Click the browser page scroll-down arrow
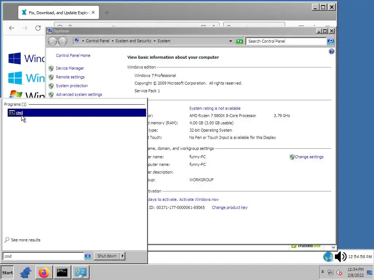The width and height of the screenshot is (374, 280). 333,248
